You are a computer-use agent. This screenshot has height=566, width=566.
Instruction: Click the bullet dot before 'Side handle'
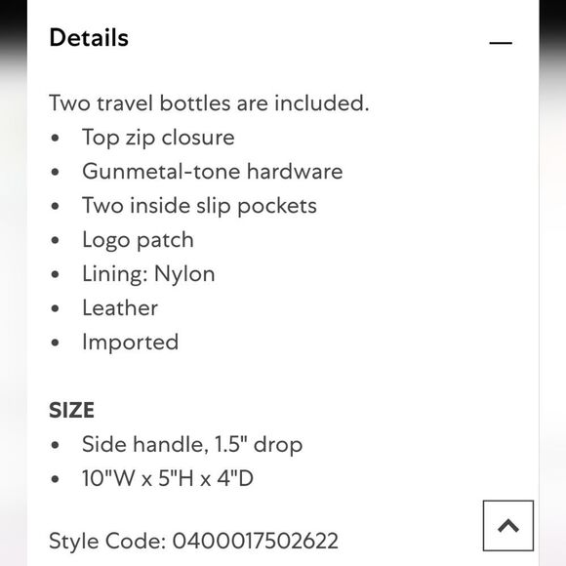56,445
